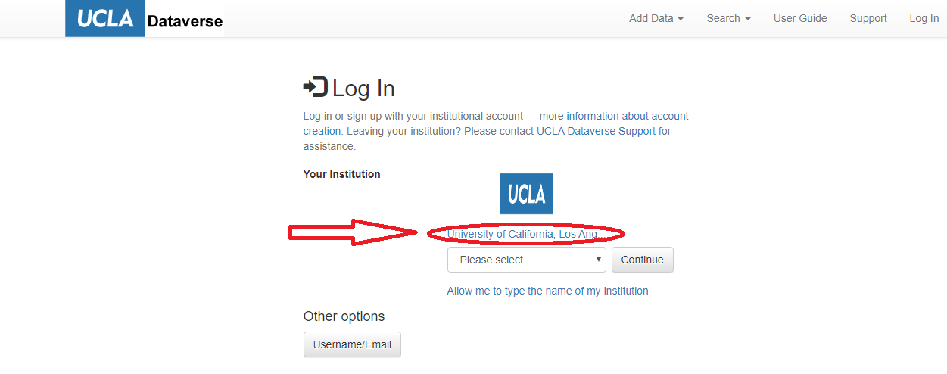
Task: Open the Please select institution combo box
Action: click(x=527, y=260)
